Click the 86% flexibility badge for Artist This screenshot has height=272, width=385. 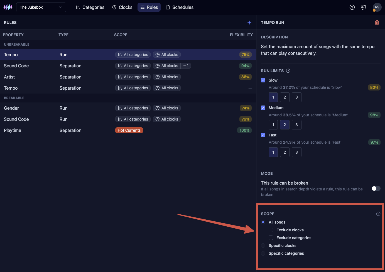(x=245, y=77)
